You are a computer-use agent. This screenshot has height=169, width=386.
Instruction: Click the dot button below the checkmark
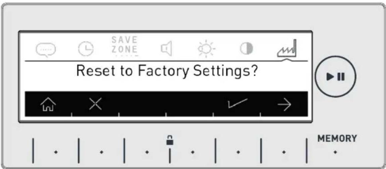click(x=238, y=152)
